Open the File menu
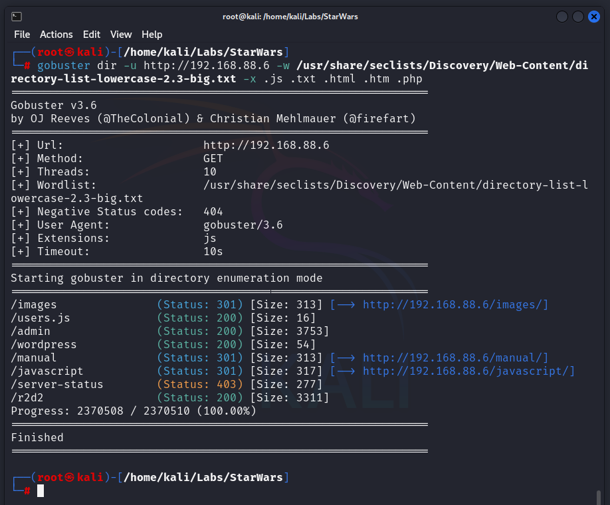 (22, 35)
